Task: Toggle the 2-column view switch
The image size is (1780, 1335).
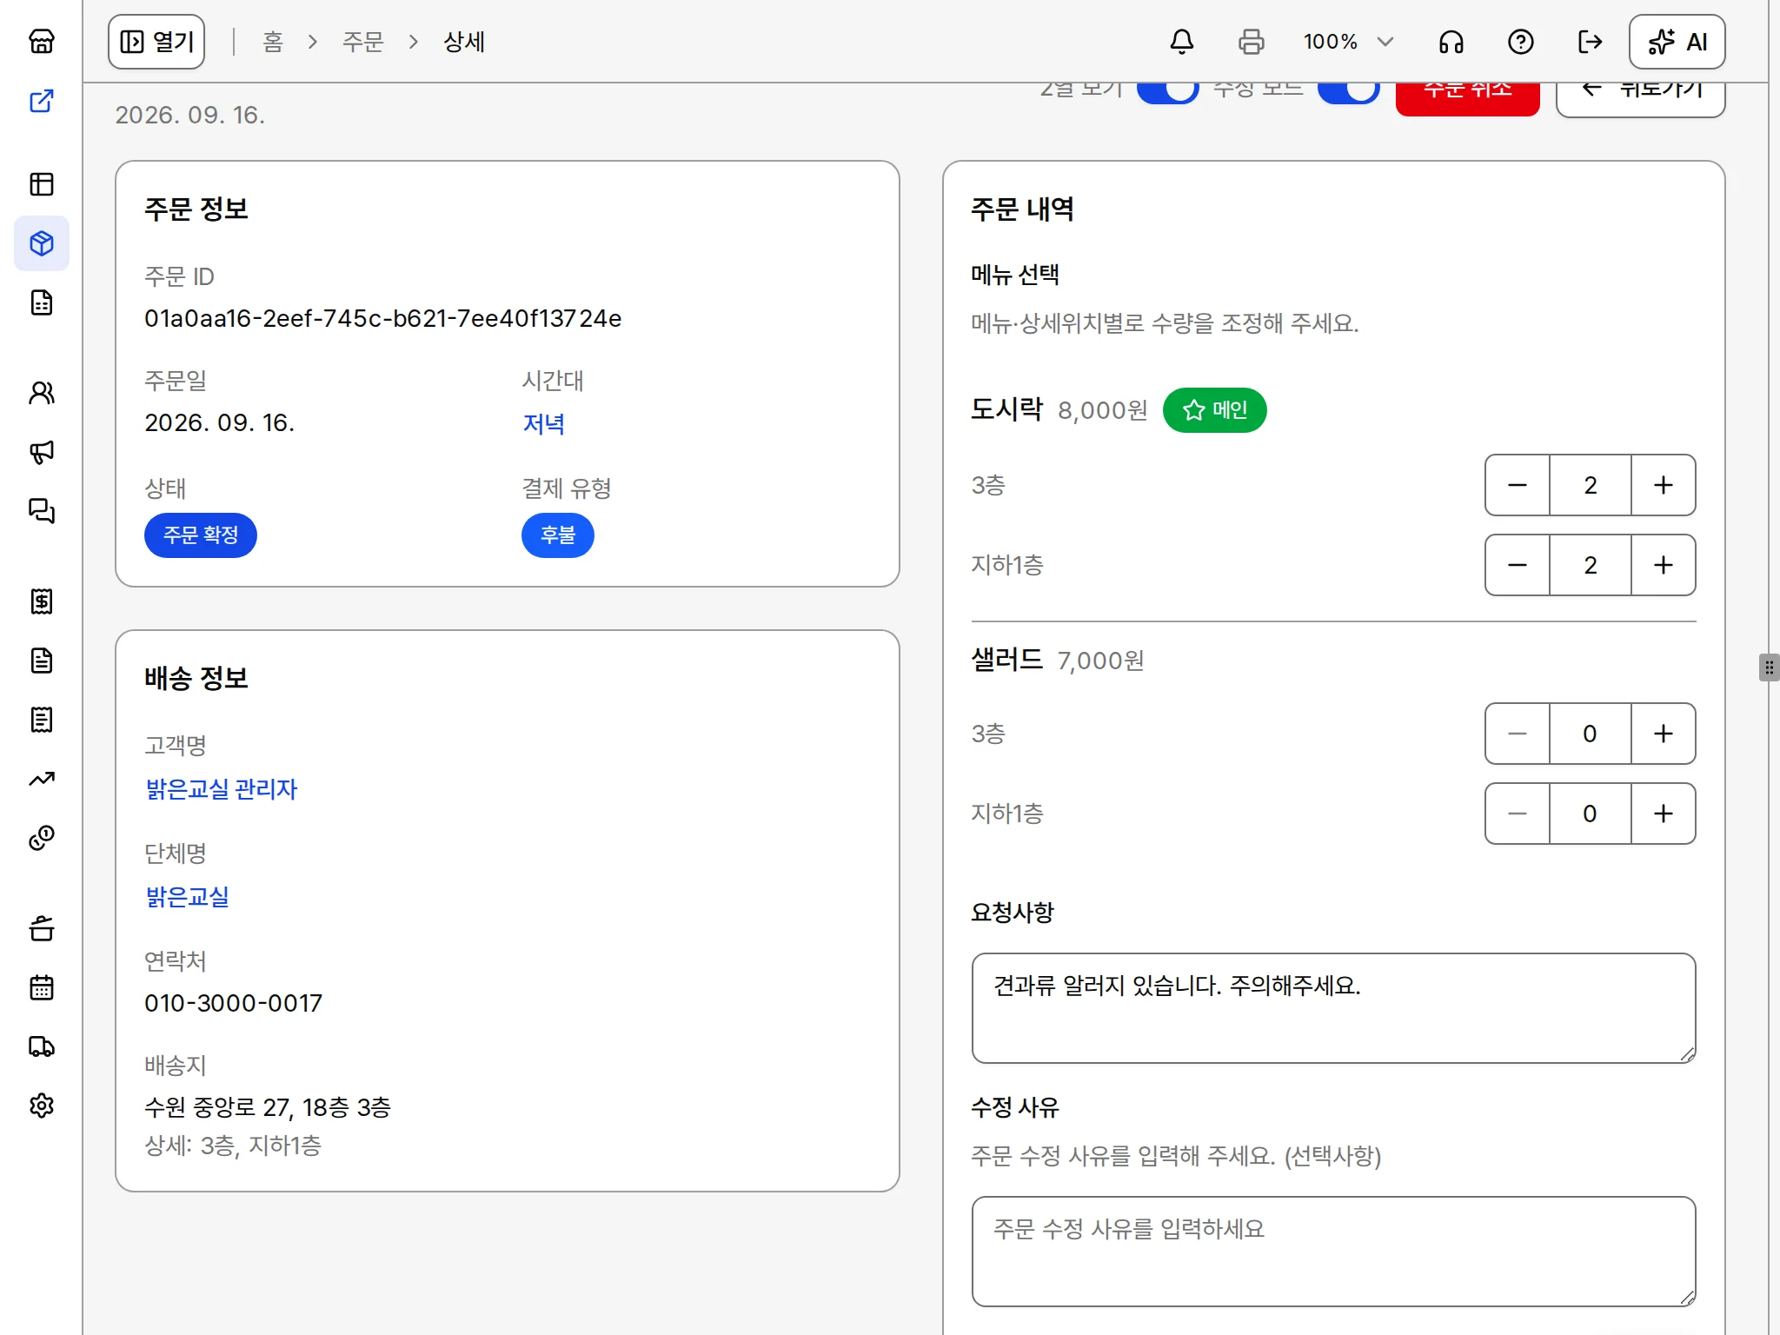Action: [1167, 90]
